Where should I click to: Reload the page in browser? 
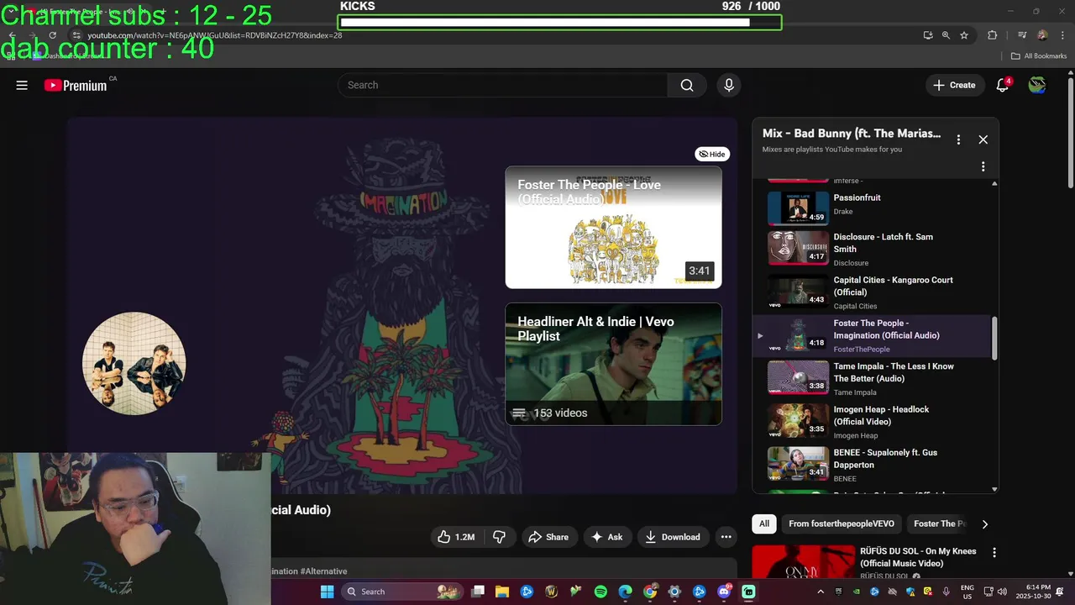pyautogui.click(x=52, y=35)
